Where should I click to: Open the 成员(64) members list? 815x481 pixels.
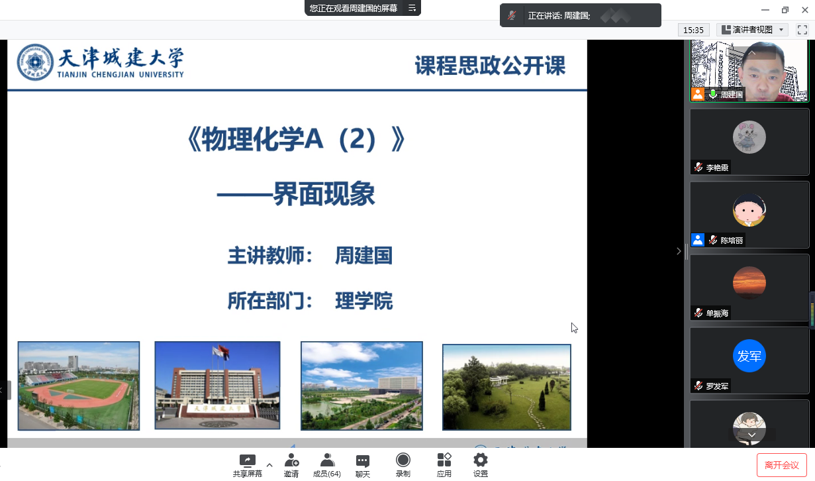(x=327, y=461)
